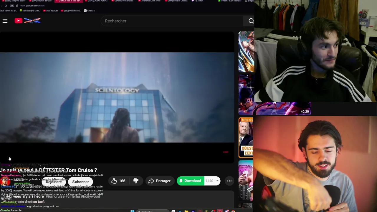This screenshot has width=377, height=212.
Task: Reload the page with the refresh icon
Action: (x=6, y=6)
